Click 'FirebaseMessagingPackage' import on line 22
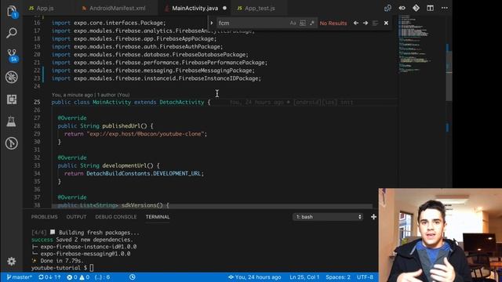Image resolution: width=502 pixels, height=282 pixels. point(213,70)
